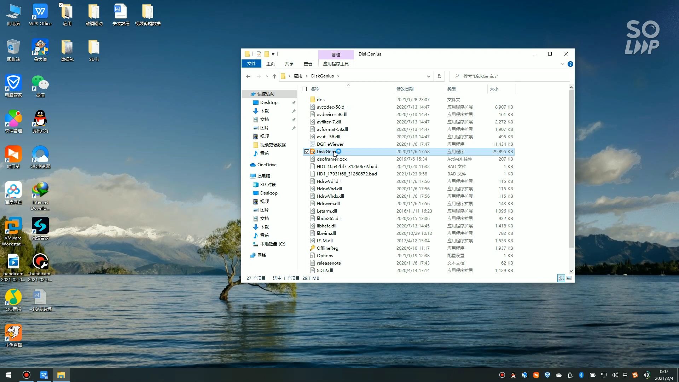Click the 搜索"DiskGenius" search box
679x382 pixels.
click(x=510, y=76)
